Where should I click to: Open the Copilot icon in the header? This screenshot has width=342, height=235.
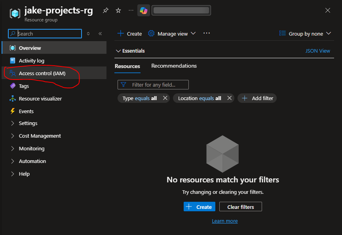pyautogui.click(x=144, y=10)
